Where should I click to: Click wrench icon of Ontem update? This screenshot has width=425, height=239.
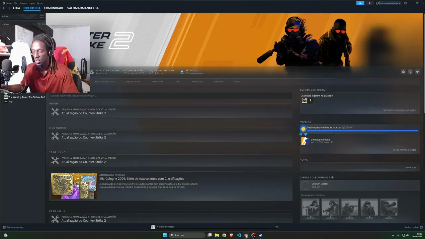55,112
